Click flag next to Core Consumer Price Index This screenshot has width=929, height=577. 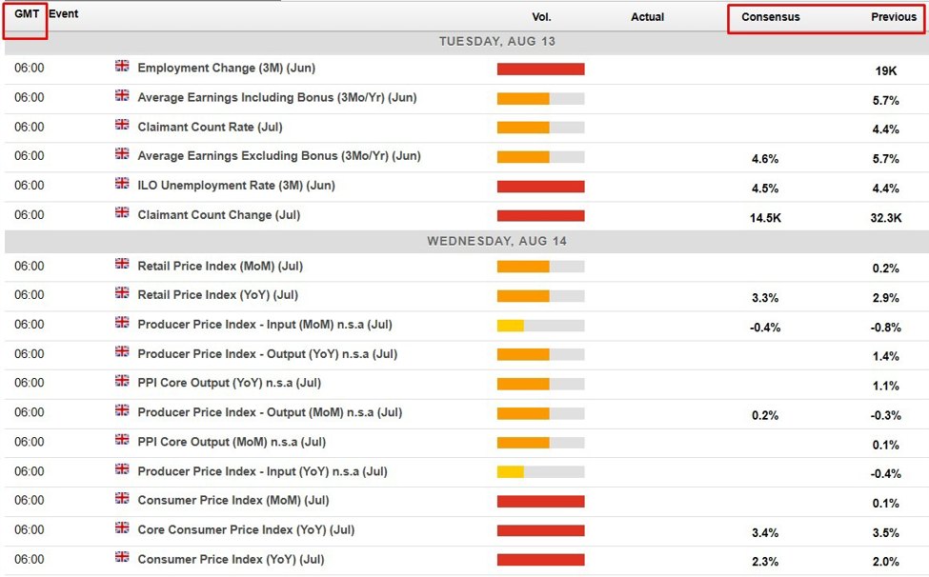[x=122, y=528]
